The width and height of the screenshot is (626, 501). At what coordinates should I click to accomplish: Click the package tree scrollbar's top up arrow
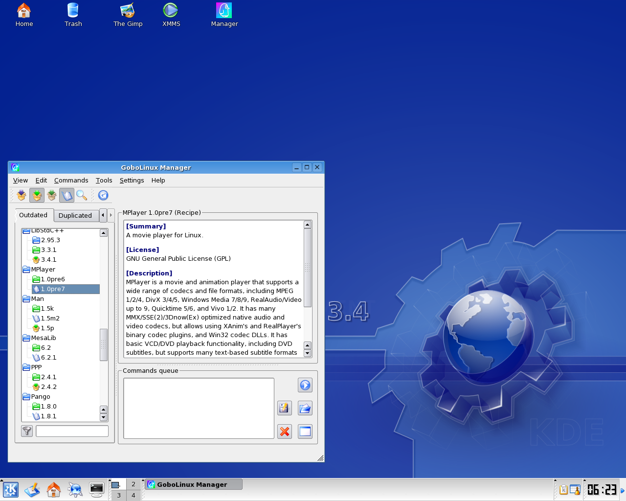104,233
